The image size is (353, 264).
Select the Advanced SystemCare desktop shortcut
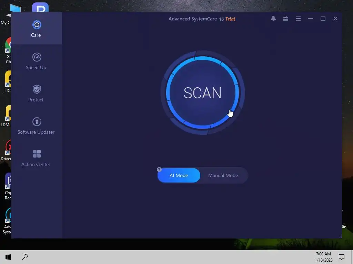pyautogui.click(x=8, y=221)
